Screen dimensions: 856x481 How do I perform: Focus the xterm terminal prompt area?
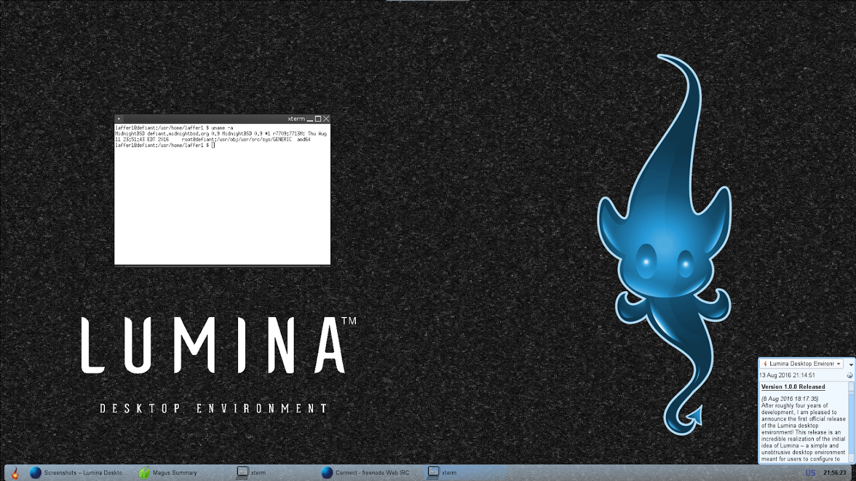222,194
